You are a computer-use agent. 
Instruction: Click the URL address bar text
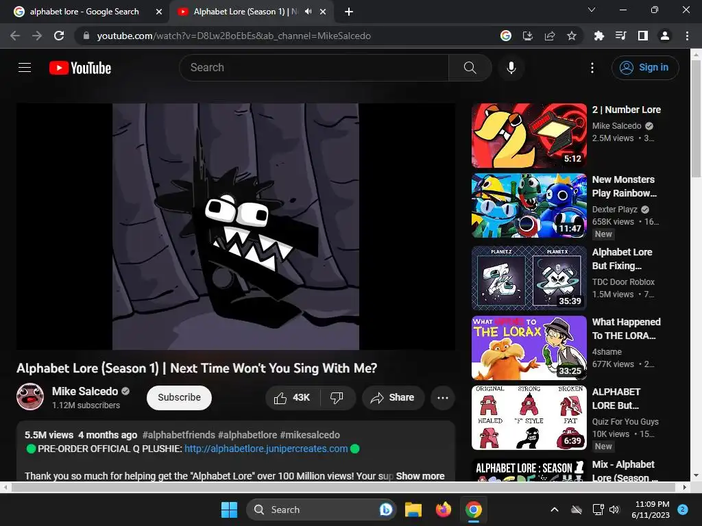234,36
